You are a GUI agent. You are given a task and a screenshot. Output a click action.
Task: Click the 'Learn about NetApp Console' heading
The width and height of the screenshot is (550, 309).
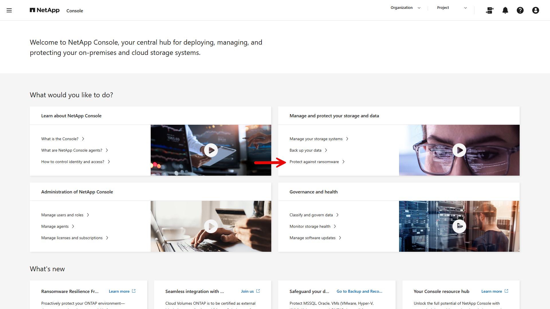(x=71, y=116)
